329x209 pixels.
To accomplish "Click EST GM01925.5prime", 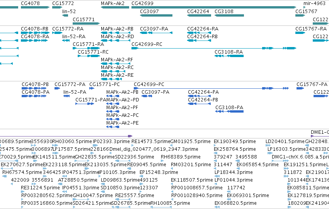I will tap(190, 142).
